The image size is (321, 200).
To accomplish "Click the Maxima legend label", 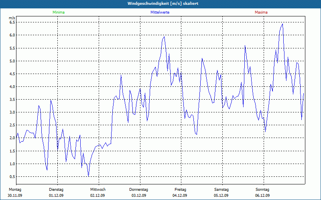I will (261, 12).
